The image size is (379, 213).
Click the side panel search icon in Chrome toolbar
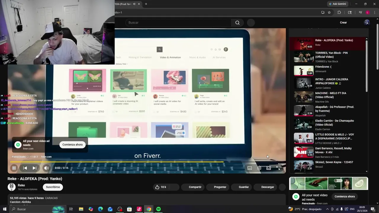coord(350,12)
